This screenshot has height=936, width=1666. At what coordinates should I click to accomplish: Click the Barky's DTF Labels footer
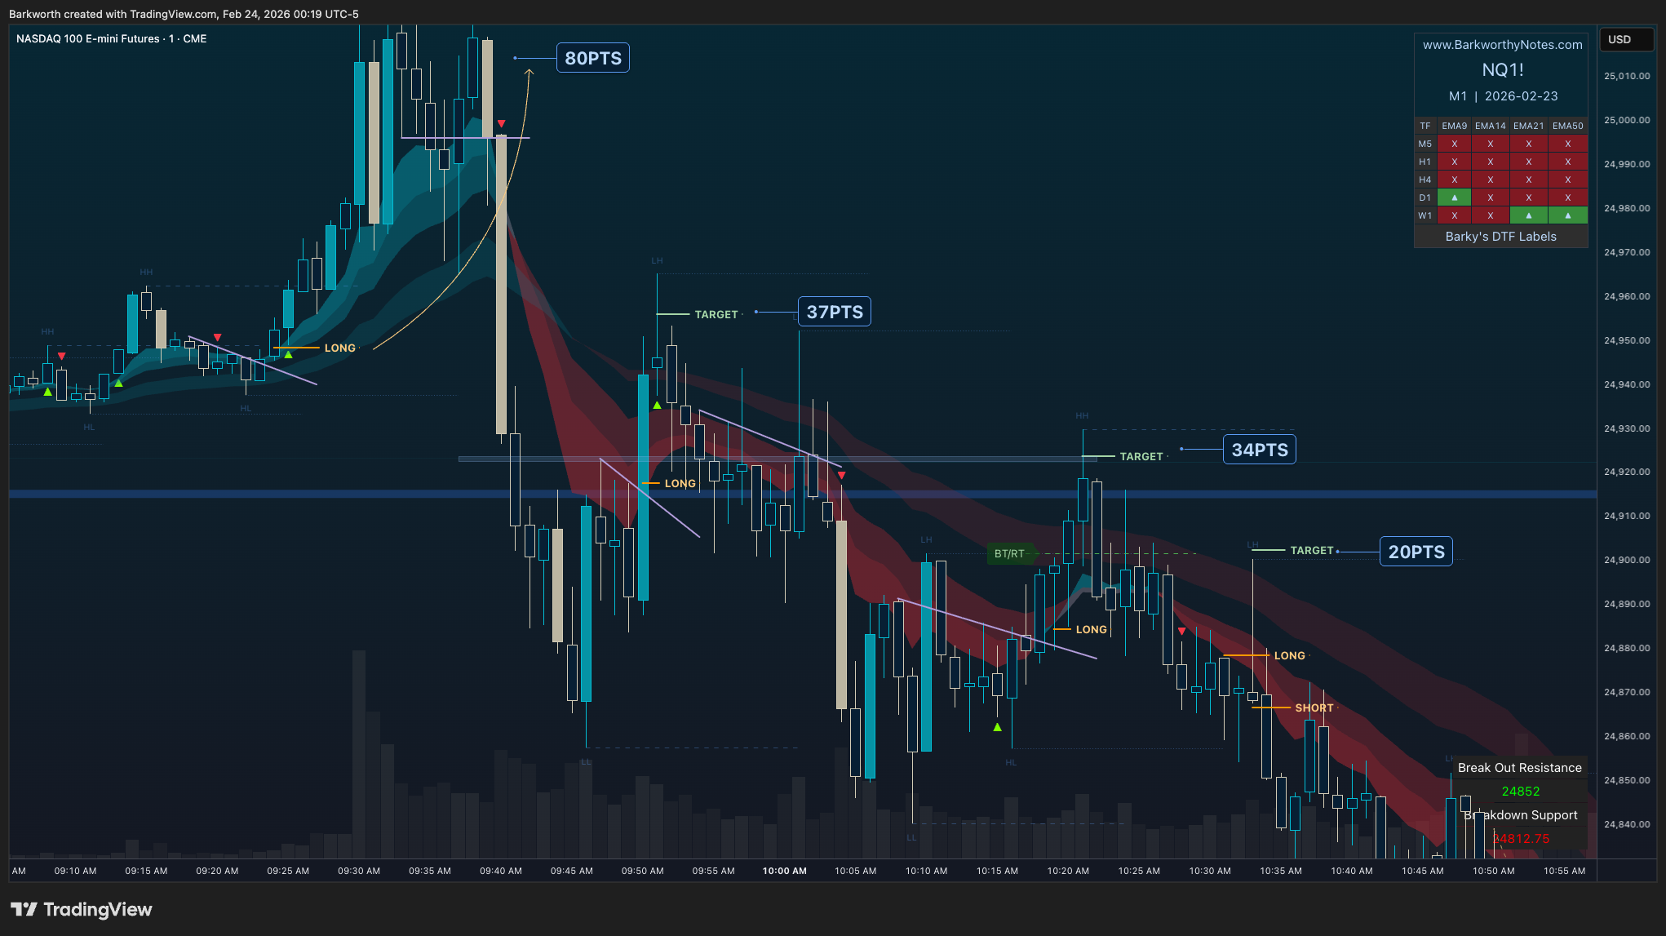[1500, 237]
